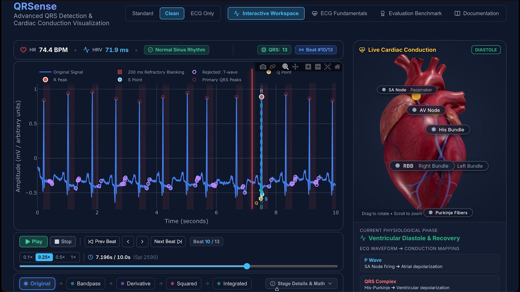
Task: Click the heart icon by Live Cardiac Conduction
Action: click(x=362, y=50)
